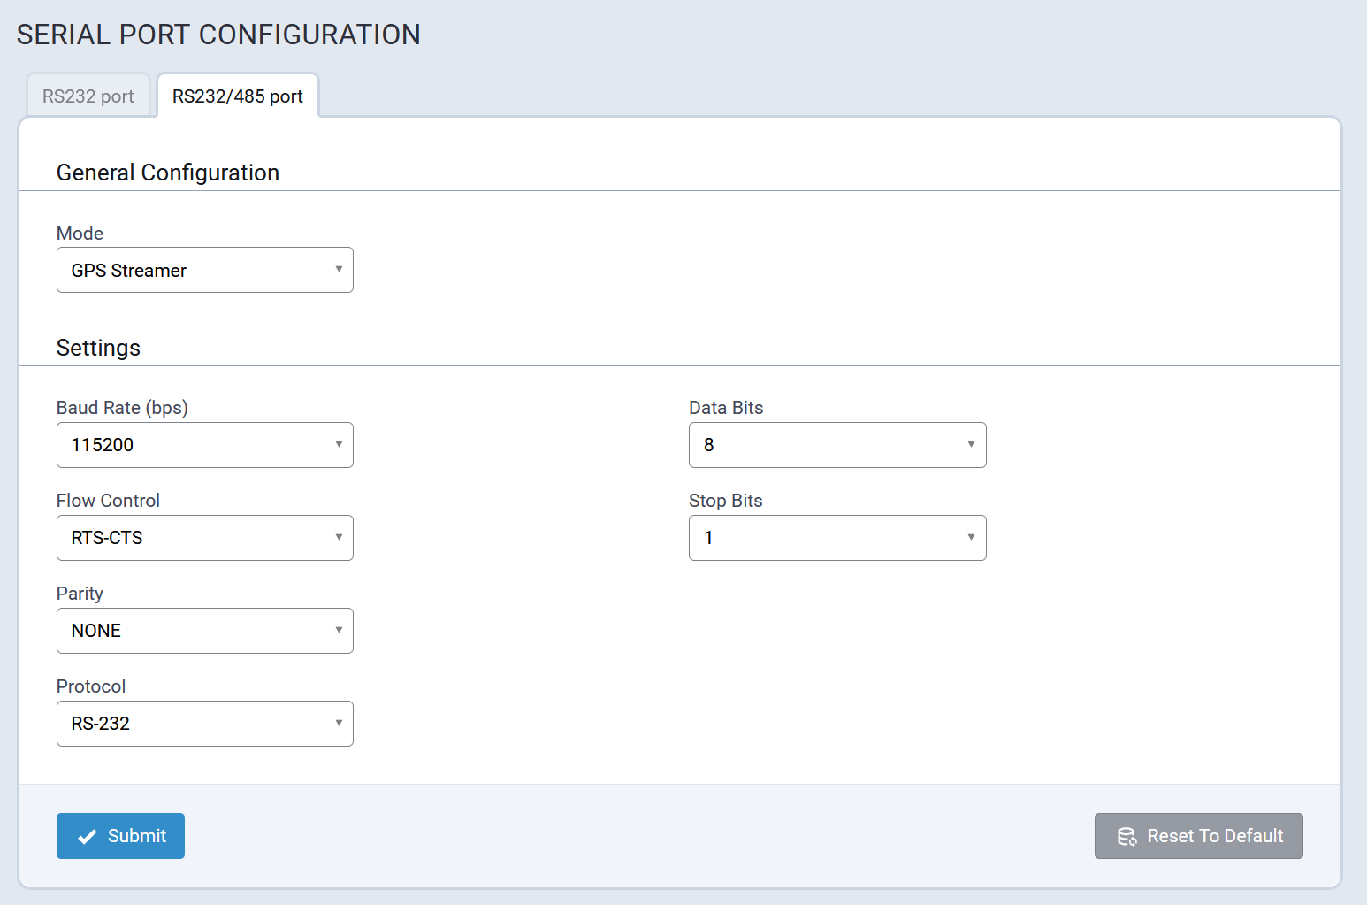Open the Stop Bits dropdown
The width and height of the screenshot is (1367, 905).
(x=836, y=538)
